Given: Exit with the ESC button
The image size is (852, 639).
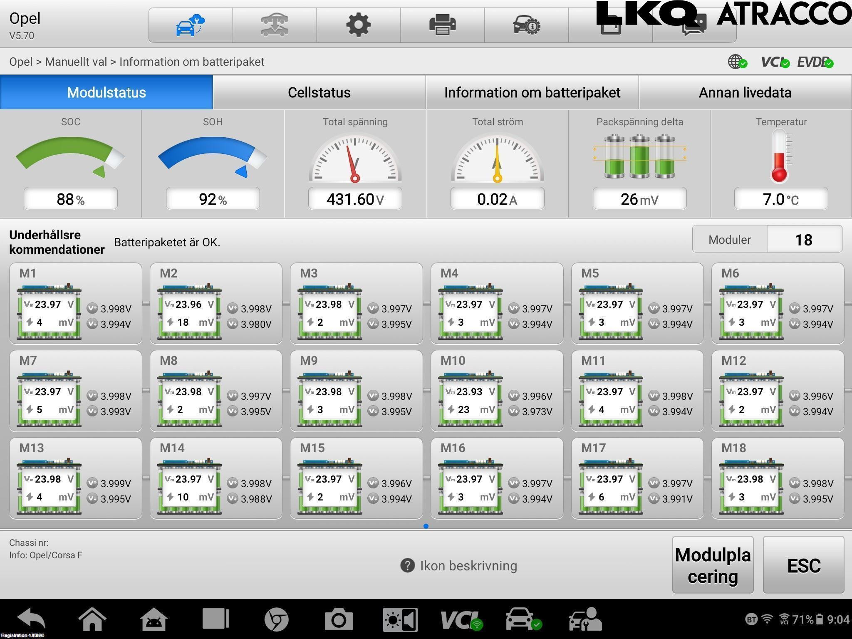Looking at the screenshot, I should (x=803, y=565).
